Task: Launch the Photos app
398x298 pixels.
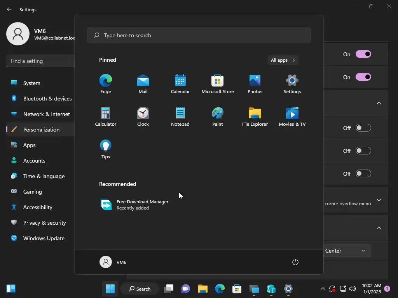Action: (x=255, y=84)
